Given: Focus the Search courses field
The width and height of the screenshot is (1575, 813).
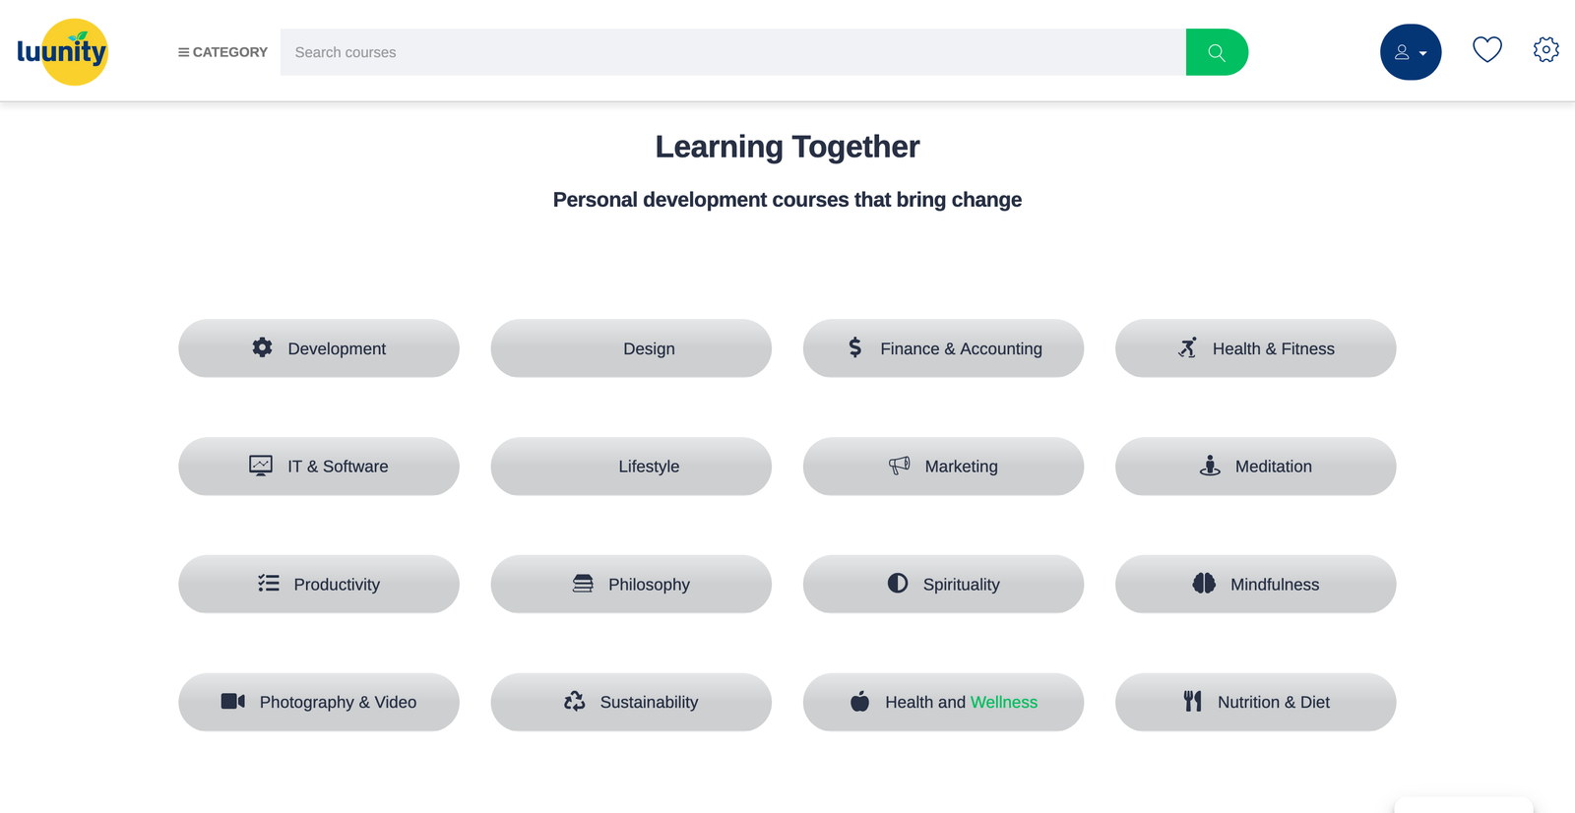Looking at the screenshot, I should (x=733, y=52).
